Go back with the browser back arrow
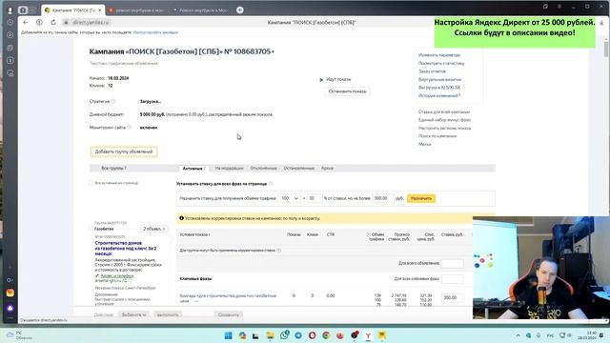This screenshot has height=343, width=610. (x=26, y=22)
